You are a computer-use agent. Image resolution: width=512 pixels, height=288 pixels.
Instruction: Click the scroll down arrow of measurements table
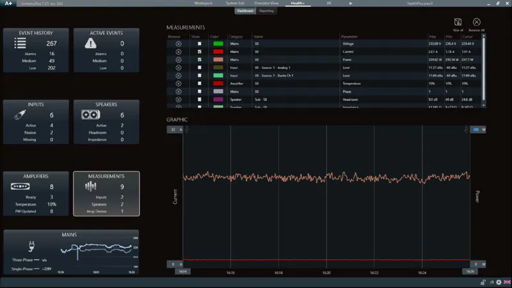[484, 105]
